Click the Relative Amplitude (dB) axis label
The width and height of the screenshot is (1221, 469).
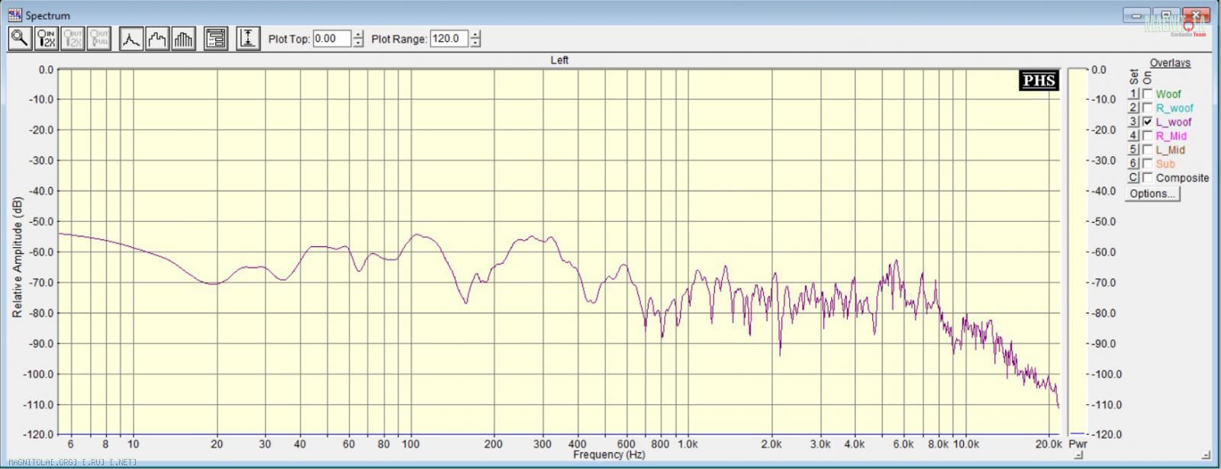(x=17, y=257)
